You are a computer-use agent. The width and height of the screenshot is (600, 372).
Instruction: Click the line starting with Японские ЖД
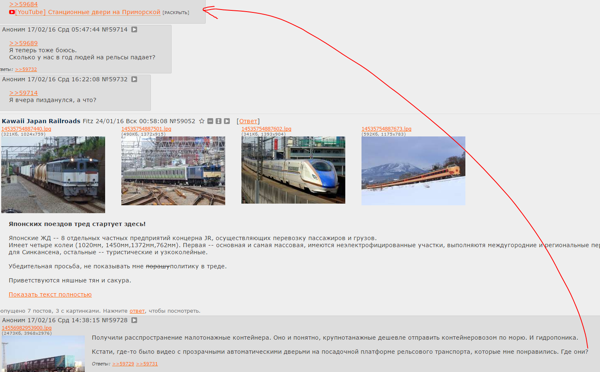click(x=193, y=238)
